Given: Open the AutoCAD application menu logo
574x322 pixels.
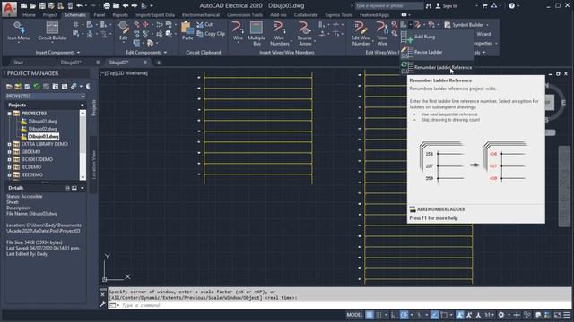Looking at the screenshot, I should click(x=9, y=9).
